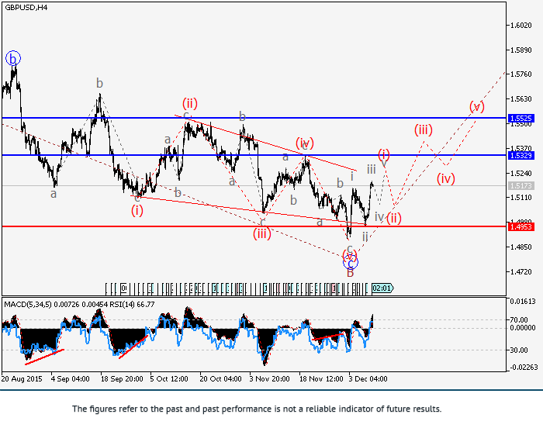Click the 3 Nov 20:00 date label
The image size is (543, 428).
pos(269,379)
